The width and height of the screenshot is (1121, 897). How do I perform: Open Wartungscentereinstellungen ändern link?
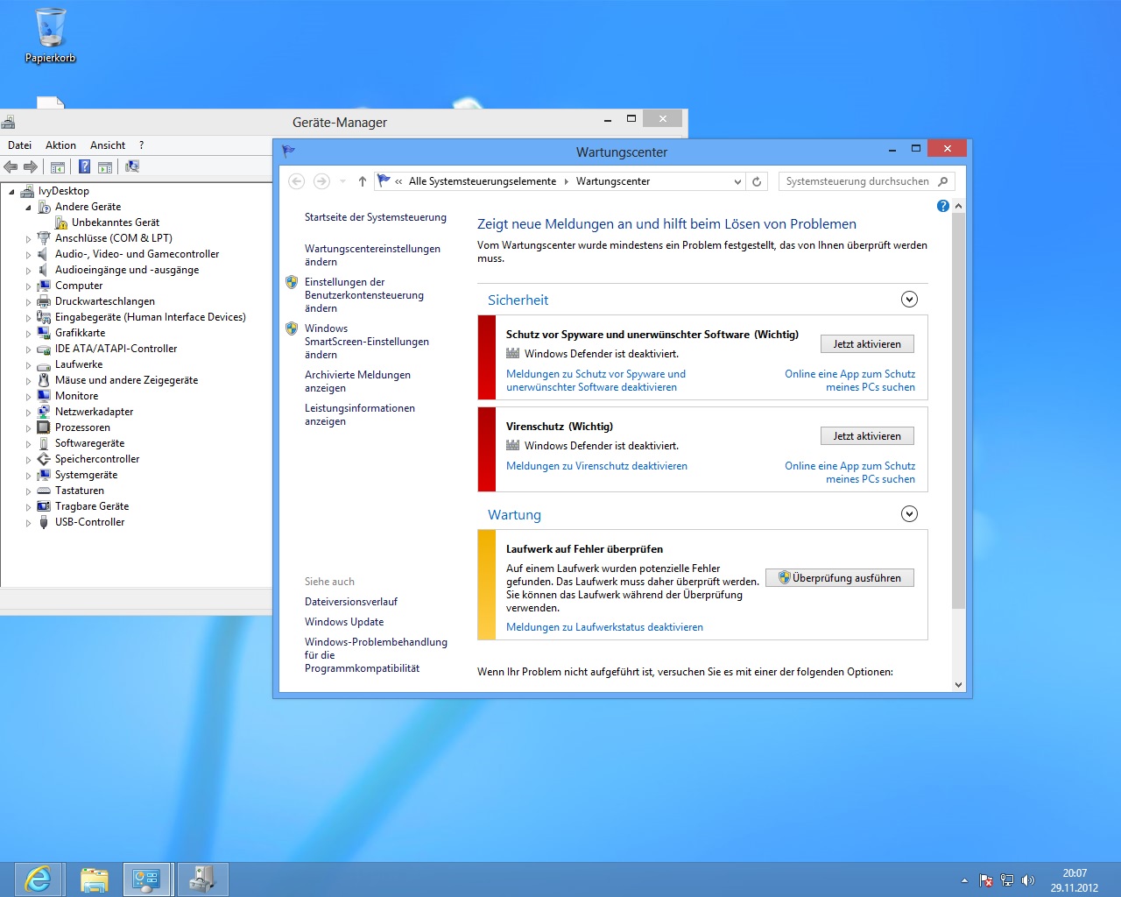pos(372,255)
